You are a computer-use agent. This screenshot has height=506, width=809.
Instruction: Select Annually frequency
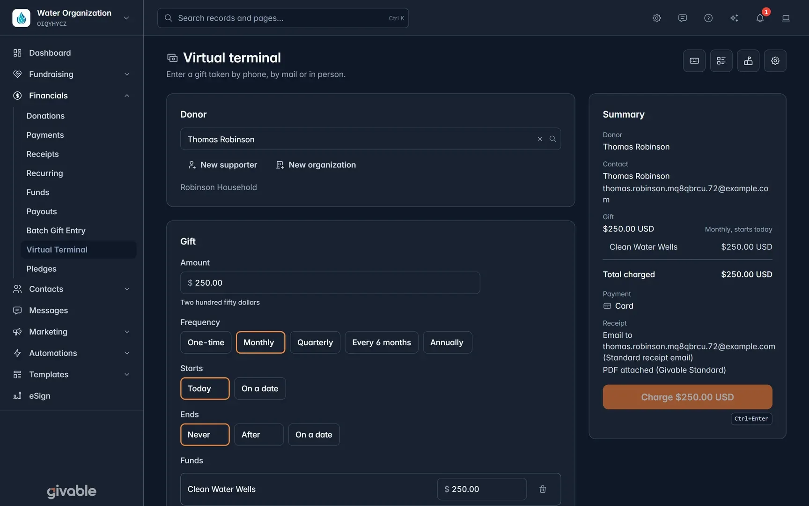447,342
